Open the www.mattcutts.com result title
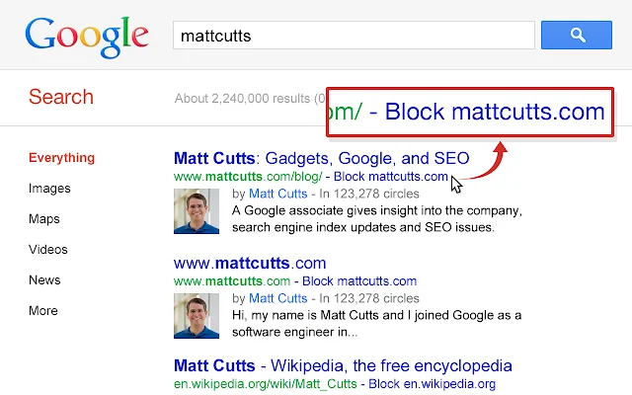The image size is (632, 395). pyautogui.click(x=250, y=264)
